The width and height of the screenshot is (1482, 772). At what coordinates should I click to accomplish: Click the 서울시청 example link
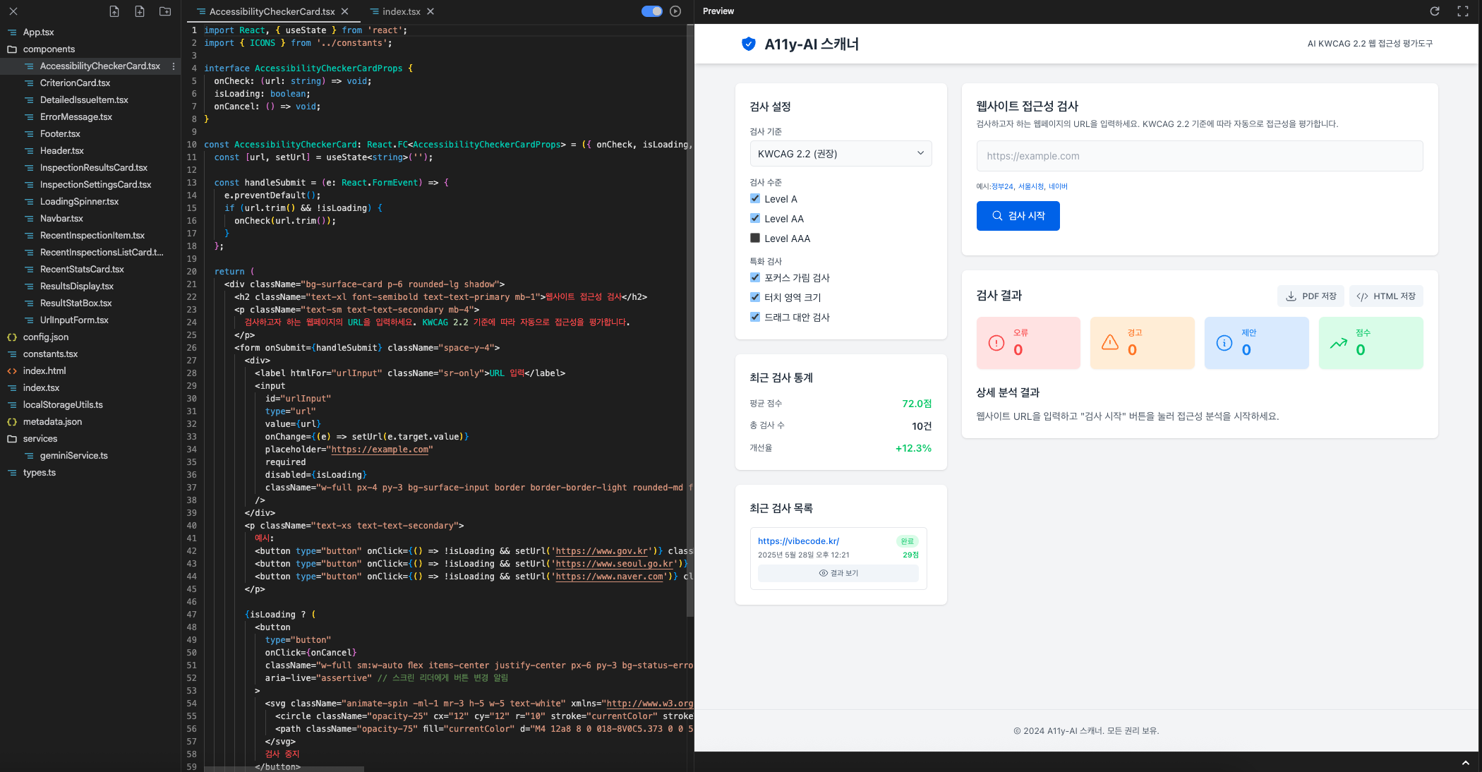coord(1030,186)
